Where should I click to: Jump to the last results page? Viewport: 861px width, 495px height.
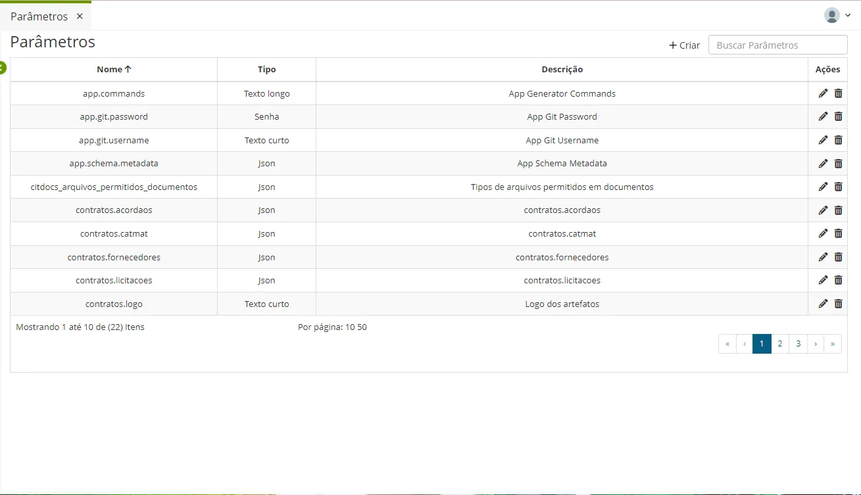point(833,344)
